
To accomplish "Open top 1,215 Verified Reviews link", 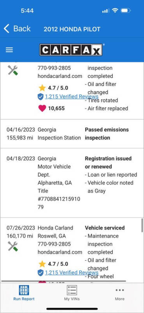I will [x=71, y=97].
